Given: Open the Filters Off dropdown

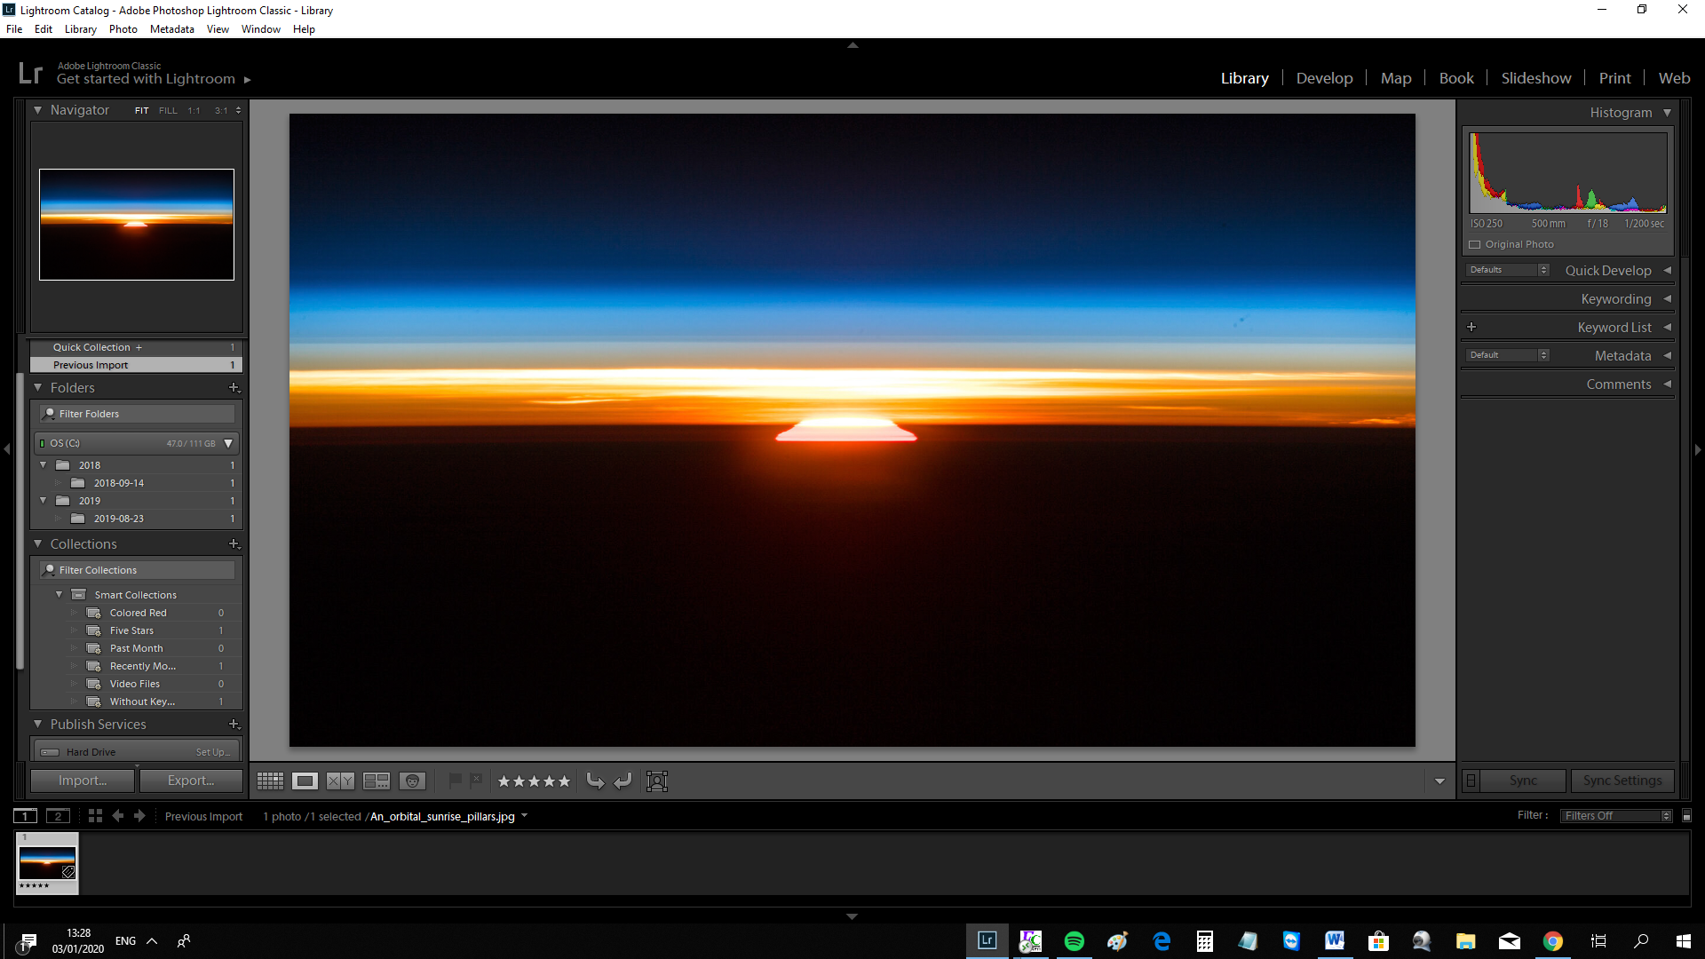Looking at the screenshot, I should coord(1614,814).
